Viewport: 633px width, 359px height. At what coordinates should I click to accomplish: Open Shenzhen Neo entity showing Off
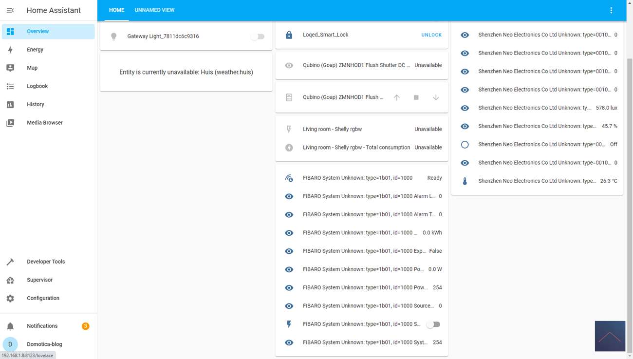[540, 145]
